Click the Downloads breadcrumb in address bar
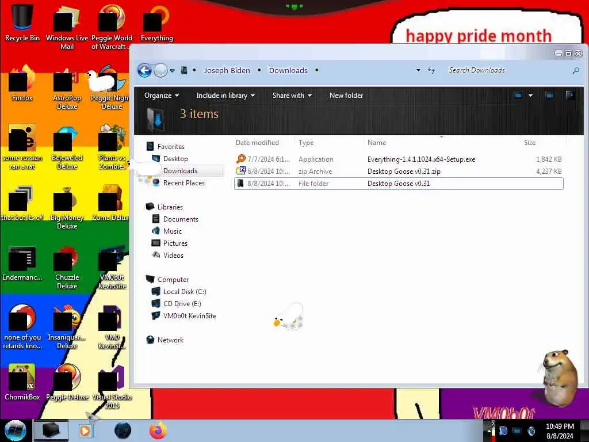Viewport: 589px width, 442px height. (288, 70)
